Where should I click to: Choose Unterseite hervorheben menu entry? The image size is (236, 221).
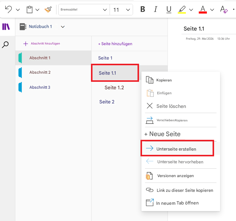[181, 162]
